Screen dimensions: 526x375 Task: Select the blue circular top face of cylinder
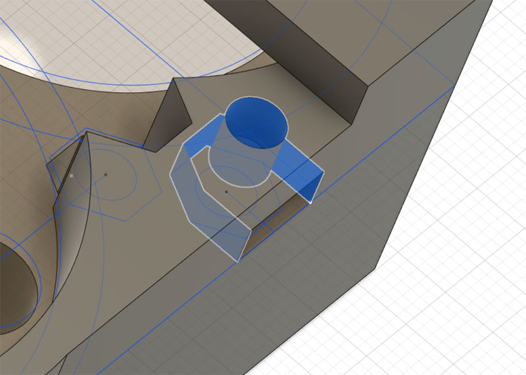[256, 122]
